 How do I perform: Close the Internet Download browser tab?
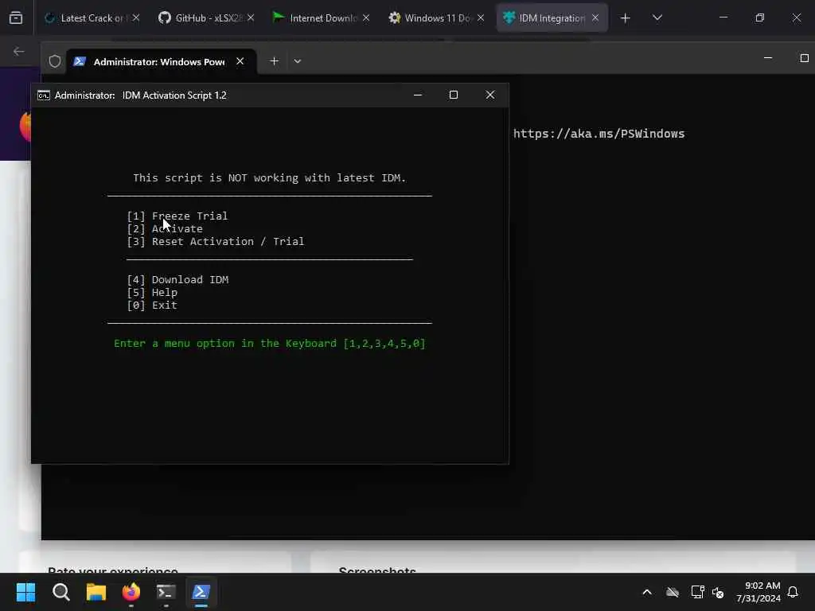[366, 18]
